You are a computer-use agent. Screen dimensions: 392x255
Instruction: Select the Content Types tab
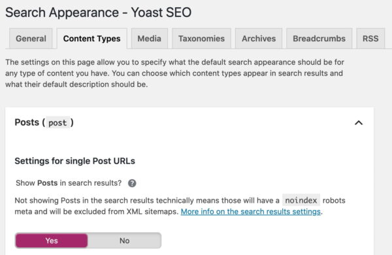point(91,39)
